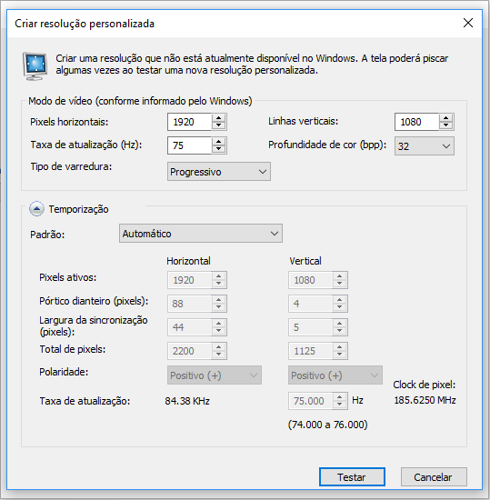The image size is (490, 500).
Task: Click the Testar button
Action: pyautogui.click(x=352, y=477)
